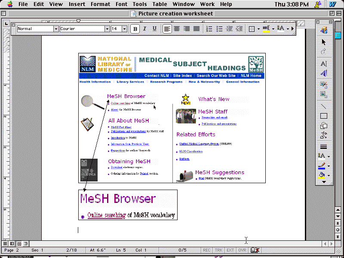Viewport: 344px width, 258px height.
Task: Toggle numbered list formatting
Action: pos(209,29)
